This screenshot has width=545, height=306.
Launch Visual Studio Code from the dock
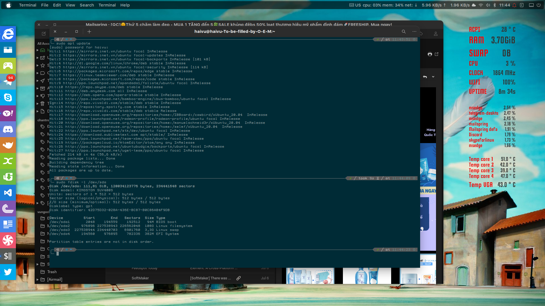[x=8, y=193]
